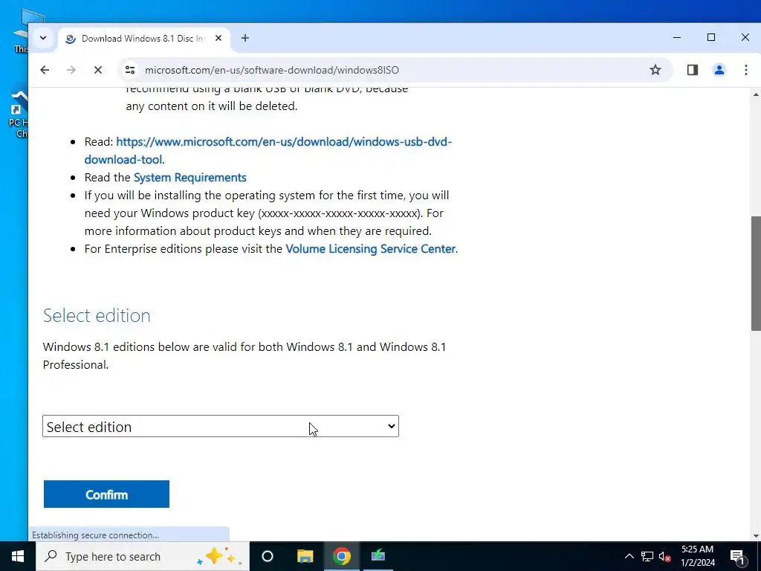Click the muted volume tray icon
This screenshot has height=571, width=761.
(x=665, y=556)
